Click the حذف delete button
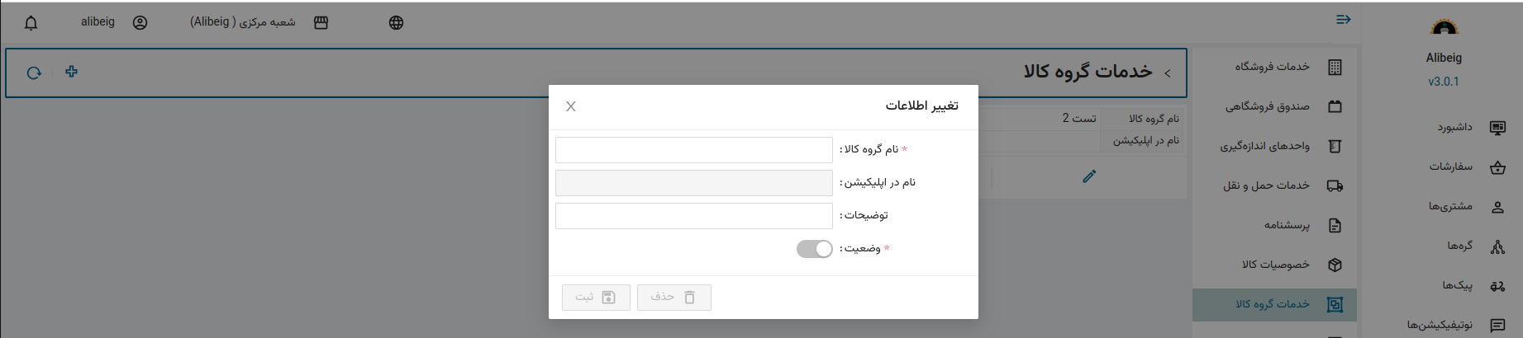The width and height of the screenshot is (1523, 338). click(x=673, y=298)
